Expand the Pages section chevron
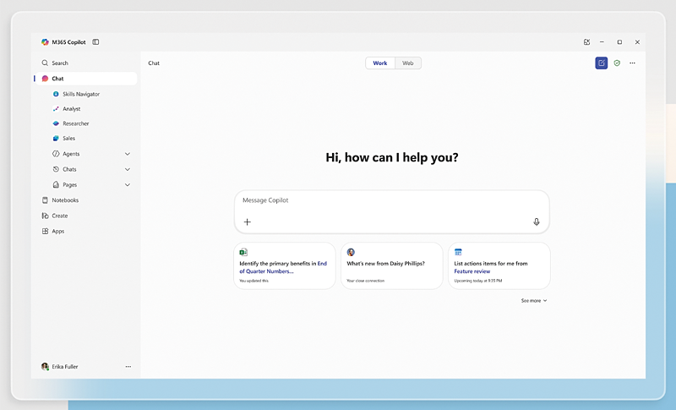The height and width of the screenshot is (410, 676). pyautogui.click(x=128, y=184)
